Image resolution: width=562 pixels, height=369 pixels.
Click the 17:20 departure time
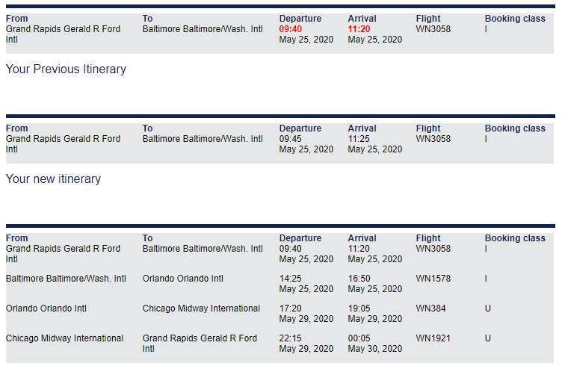click(x=290, y=308)
